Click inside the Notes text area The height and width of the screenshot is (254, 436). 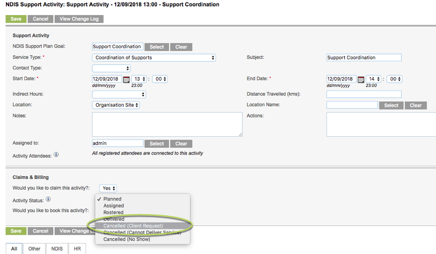[x=167, y=125]
